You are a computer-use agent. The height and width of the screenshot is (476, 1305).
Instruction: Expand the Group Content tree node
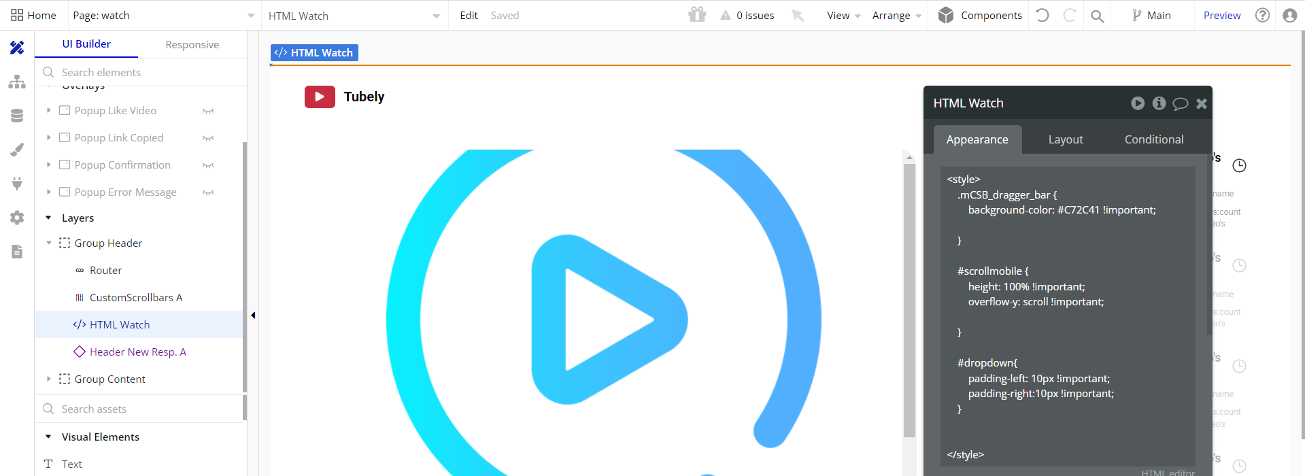48,379
